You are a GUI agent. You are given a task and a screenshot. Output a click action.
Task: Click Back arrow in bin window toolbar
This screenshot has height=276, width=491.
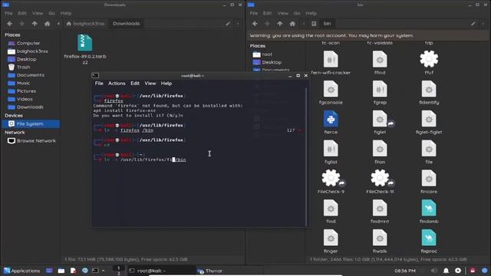pyautogui.click(x=255, y=24)
